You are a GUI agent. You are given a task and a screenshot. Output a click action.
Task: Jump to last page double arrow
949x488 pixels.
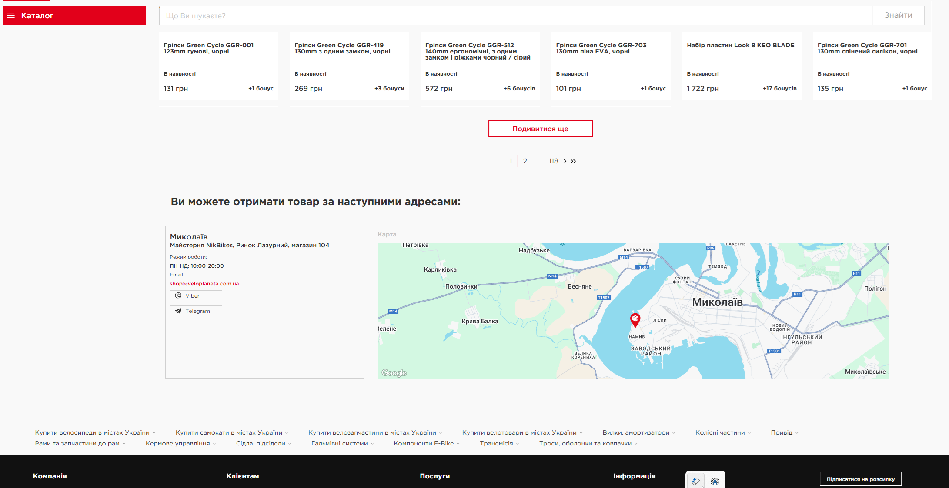(x=573, y=161)
